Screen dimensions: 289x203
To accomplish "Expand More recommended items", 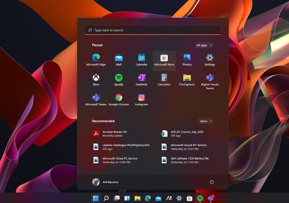I will coord(206,121).
